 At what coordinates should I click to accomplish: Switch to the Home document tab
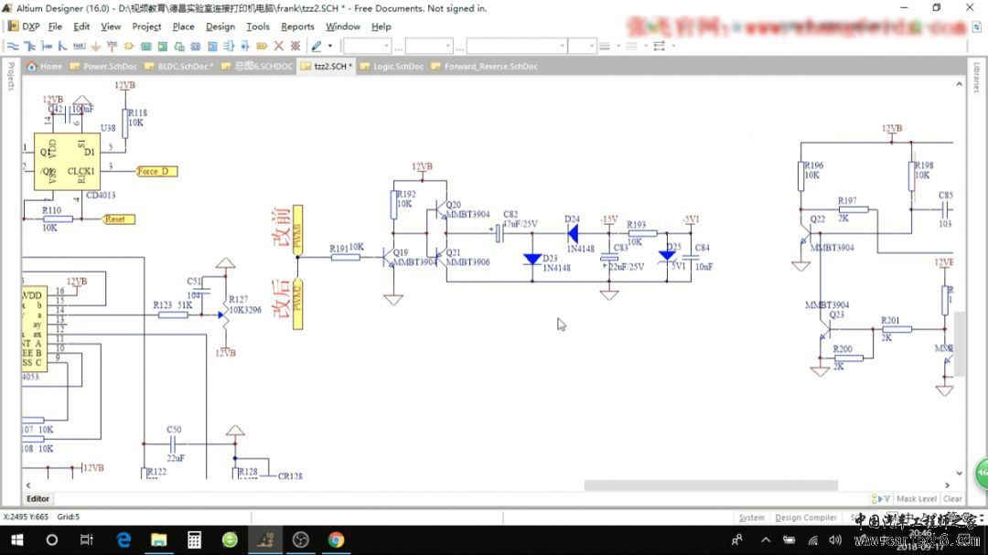coord(45,66)
